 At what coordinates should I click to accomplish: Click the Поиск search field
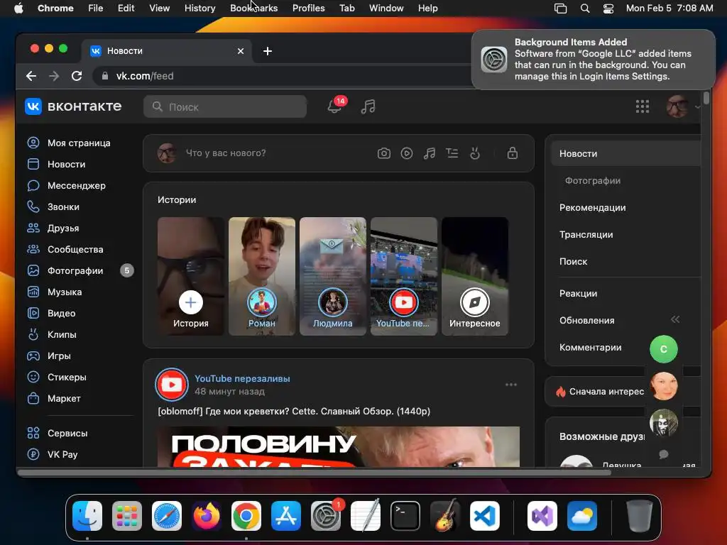[225, 106]
